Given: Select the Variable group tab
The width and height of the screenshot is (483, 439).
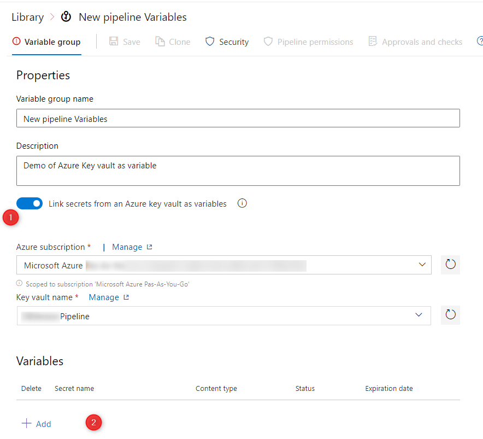Looking at the screenshot, I should [46, 42].
